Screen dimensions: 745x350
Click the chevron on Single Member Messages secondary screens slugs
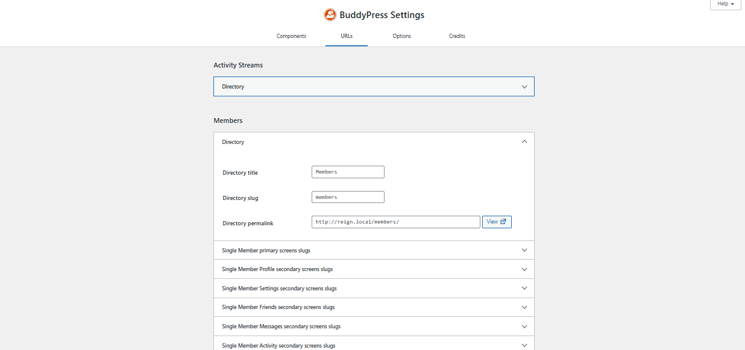coord(524,326)
